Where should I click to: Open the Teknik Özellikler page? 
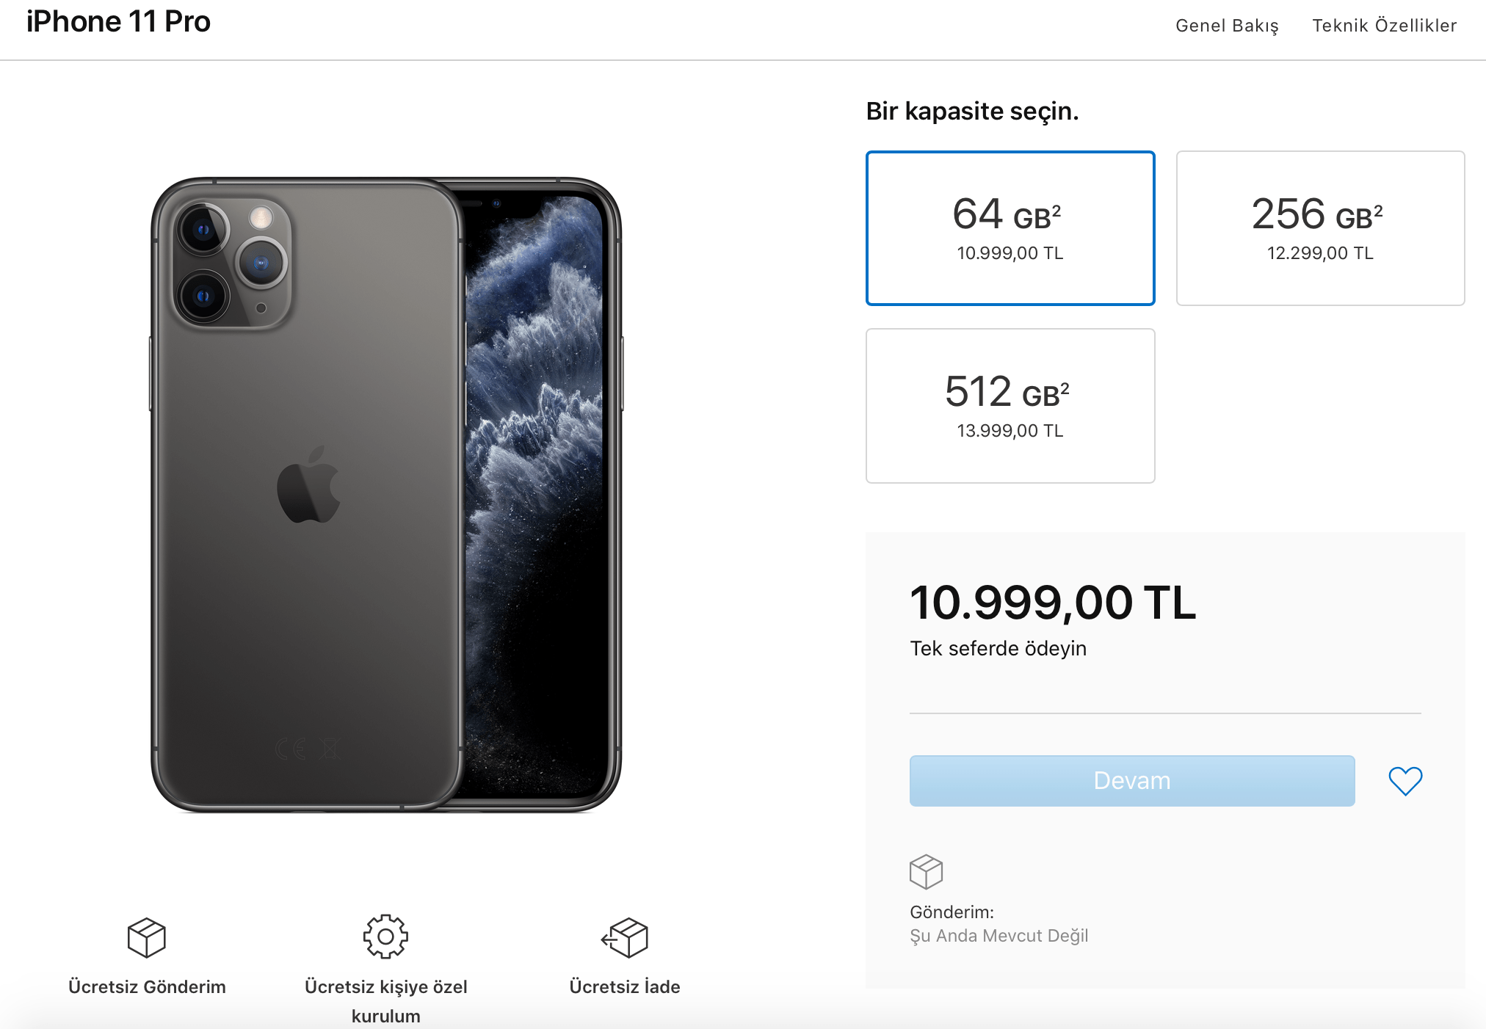[x=1385, y=25]
